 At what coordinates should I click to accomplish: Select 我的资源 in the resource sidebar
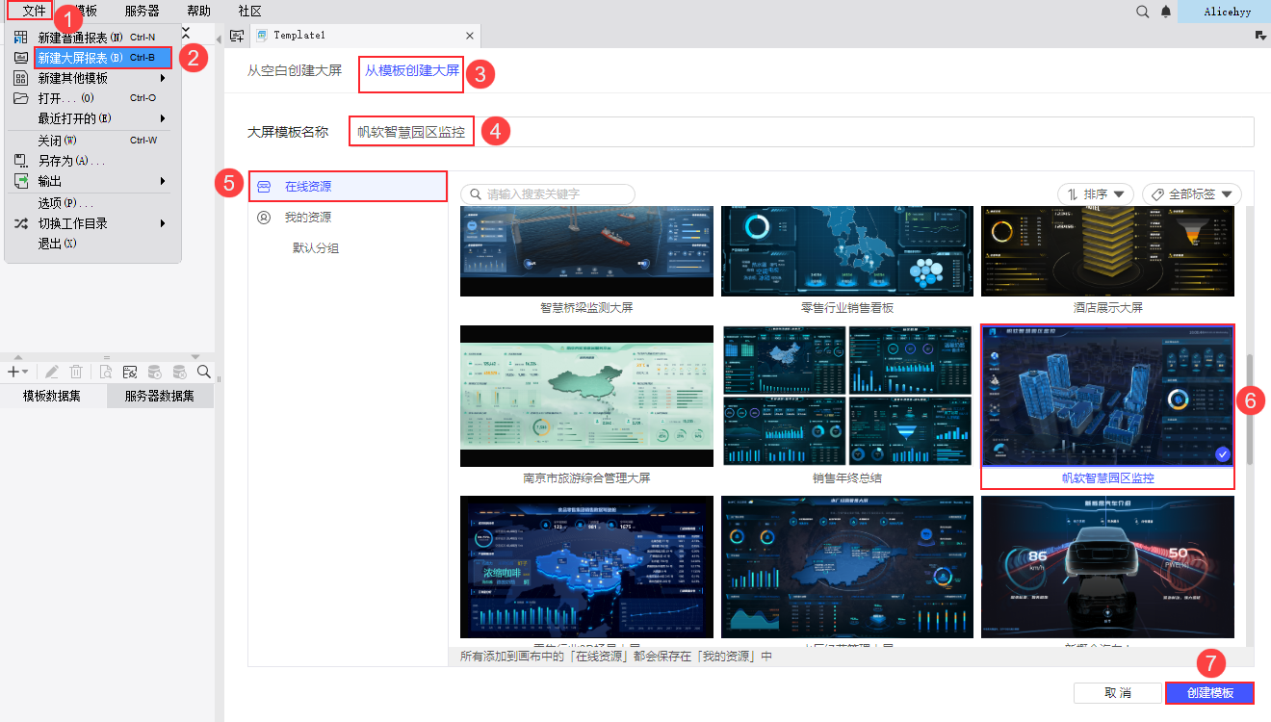[307, 218]
